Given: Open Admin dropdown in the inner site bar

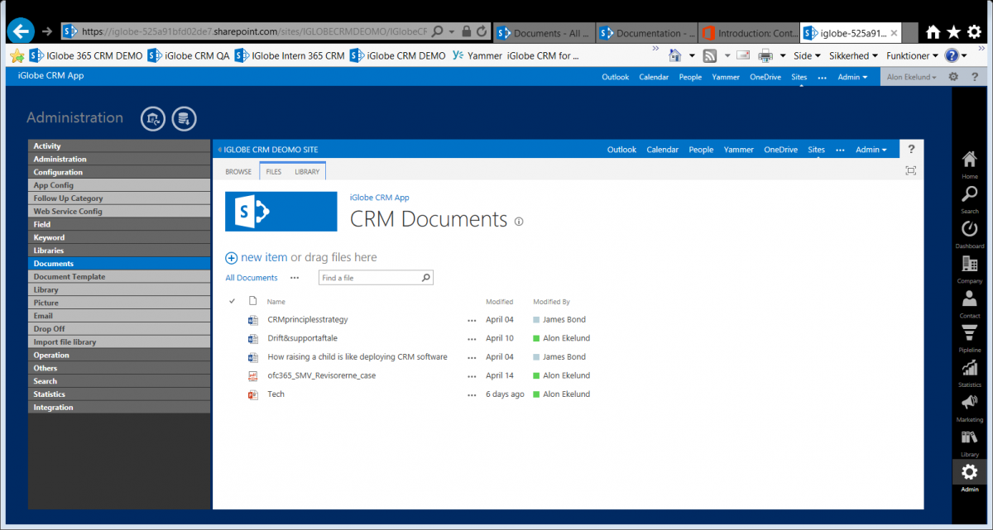Looking at the screenshot, I should point(871,150).
